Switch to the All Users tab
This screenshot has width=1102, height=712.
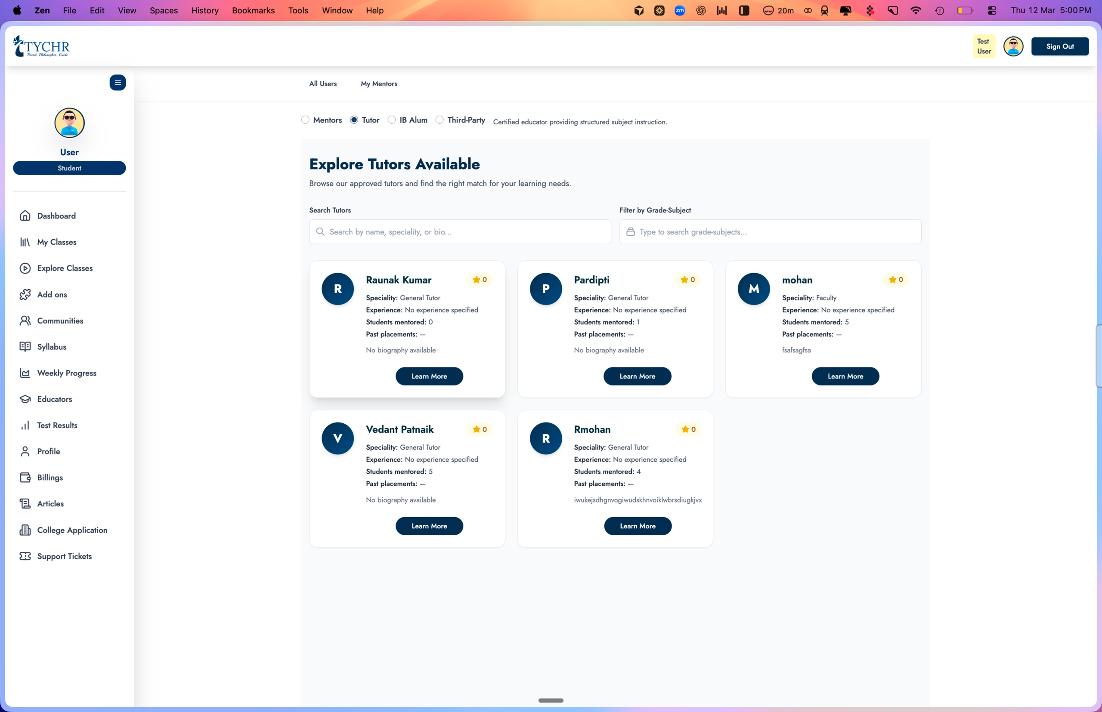point(323,84)
